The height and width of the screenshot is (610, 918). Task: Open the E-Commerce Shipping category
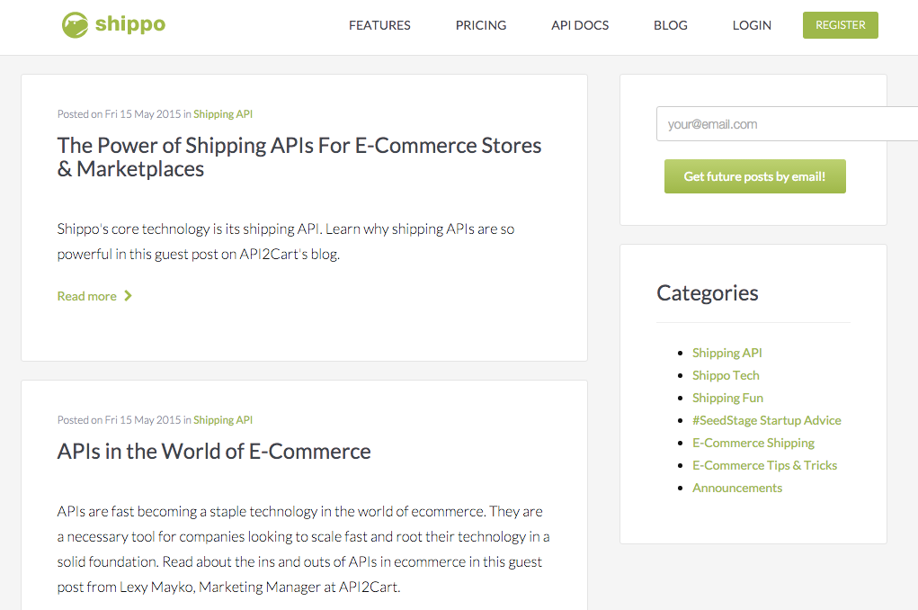pos(753,443)
